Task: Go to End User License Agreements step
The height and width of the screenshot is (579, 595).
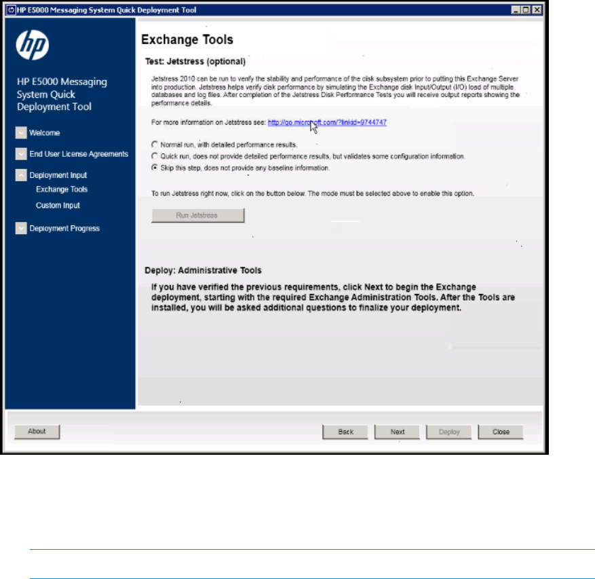Action: 79,154
